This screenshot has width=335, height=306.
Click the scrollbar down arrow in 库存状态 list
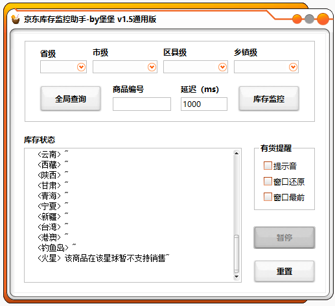[237, 276]
